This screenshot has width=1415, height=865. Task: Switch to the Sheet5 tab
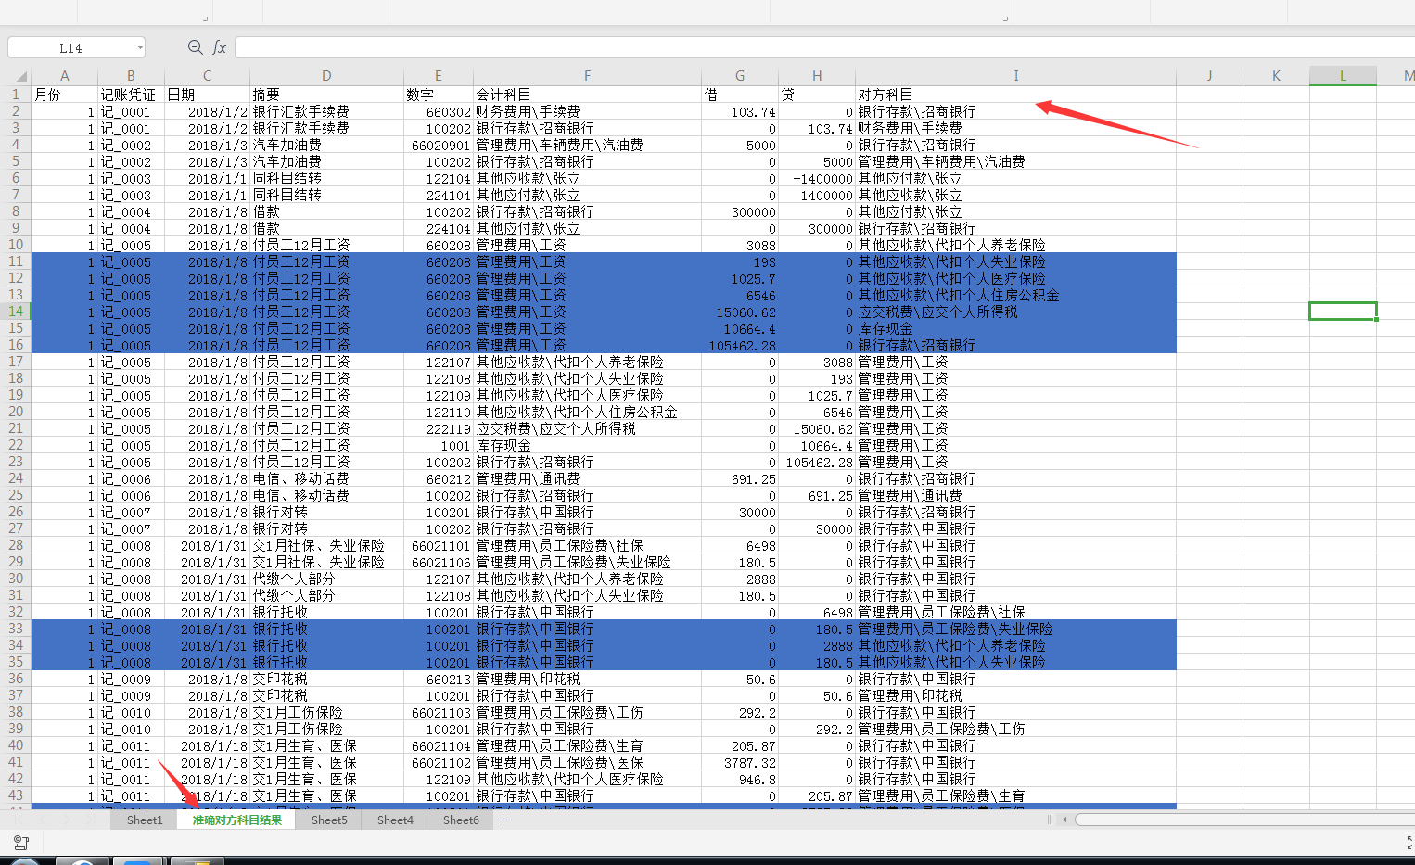pos(329,820)
